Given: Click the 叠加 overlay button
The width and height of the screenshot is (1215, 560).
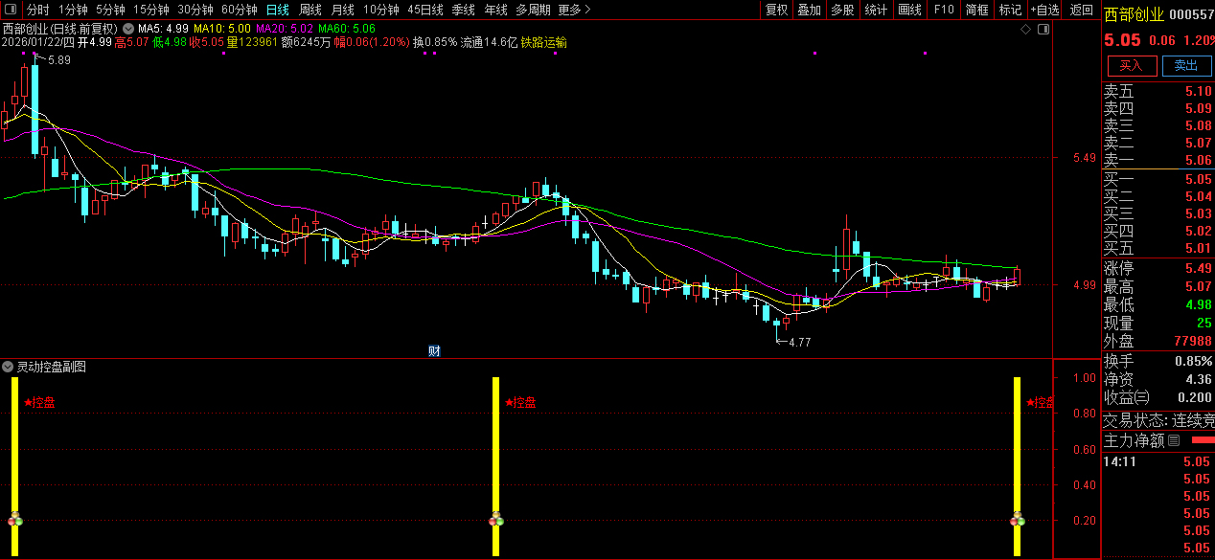Looking at the screenshot, I should pos(810,10).
